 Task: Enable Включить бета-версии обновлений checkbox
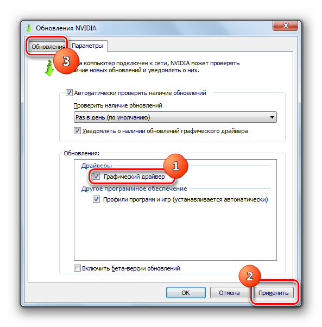[x=77, y=268]
